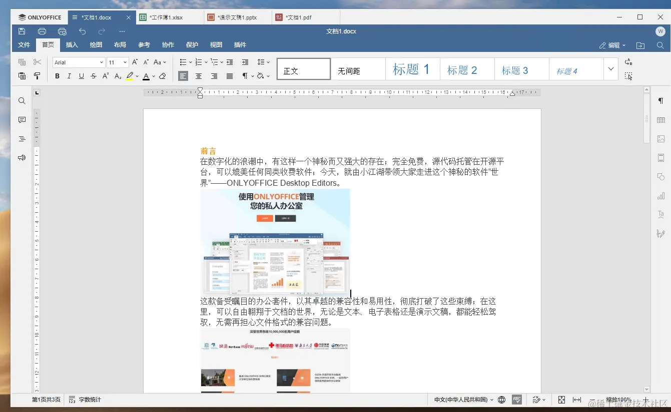Open the change case dropdown
The image size is (671, 412).
160,62
